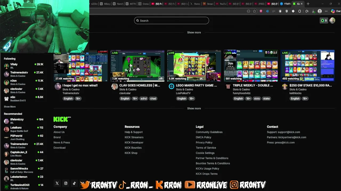
Task: Click the Search input field
Action: pos(172,20)
